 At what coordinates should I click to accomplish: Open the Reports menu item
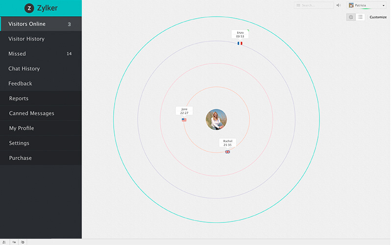pos(41,98)
